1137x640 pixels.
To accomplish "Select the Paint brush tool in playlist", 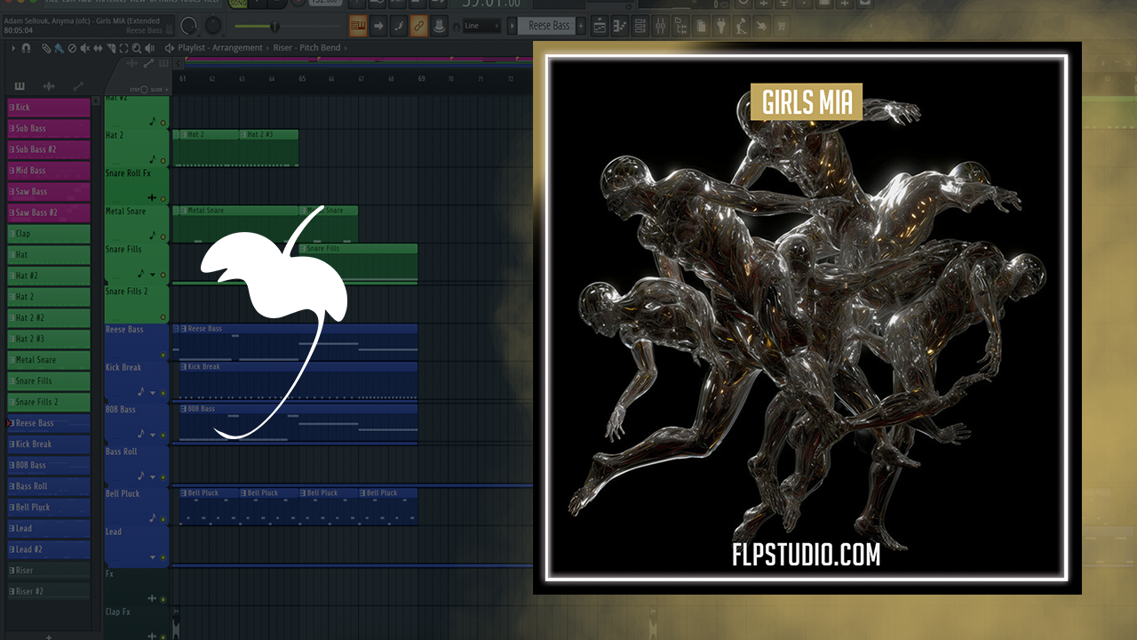I will pyautogui.click(x=59, y=48).
